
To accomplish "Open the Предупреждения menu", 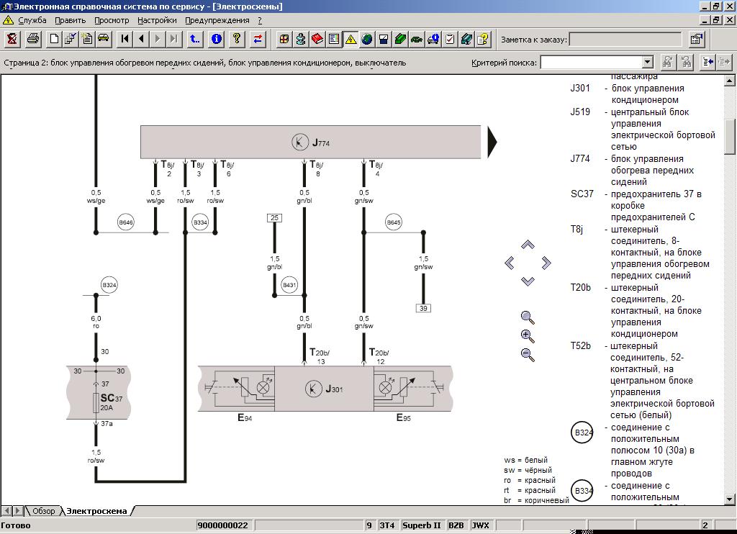I will coord(217,20).
